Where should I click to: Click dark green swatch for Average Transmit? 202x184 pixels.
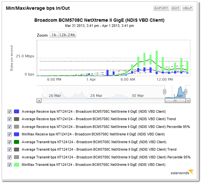(17, 142)
